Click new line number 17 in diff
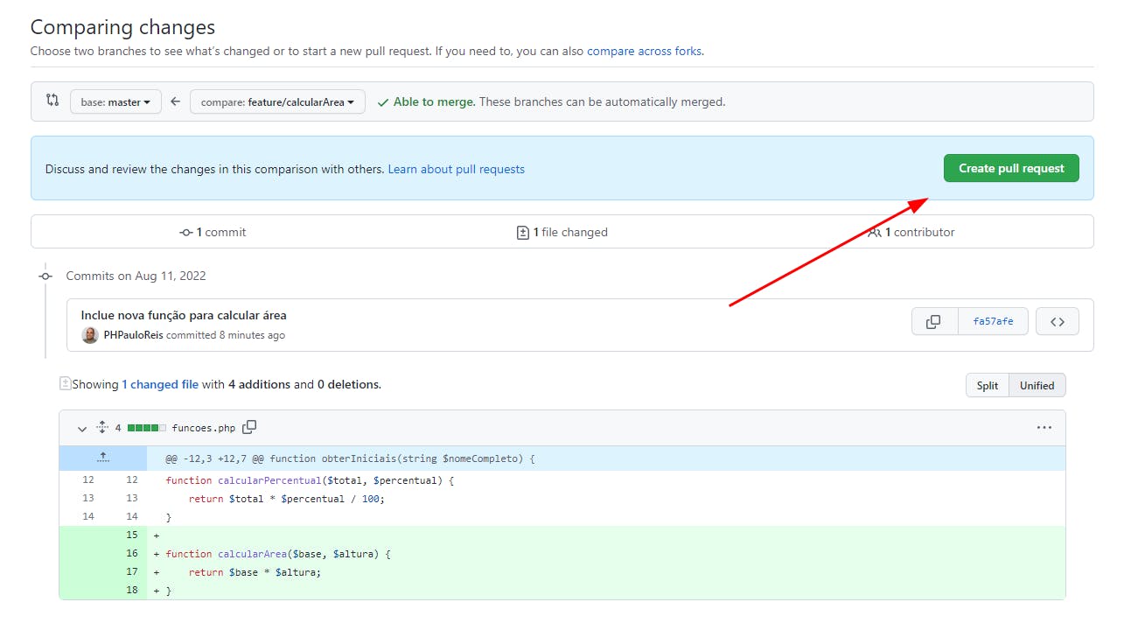The image size is (1124, 637). [132, 571]
